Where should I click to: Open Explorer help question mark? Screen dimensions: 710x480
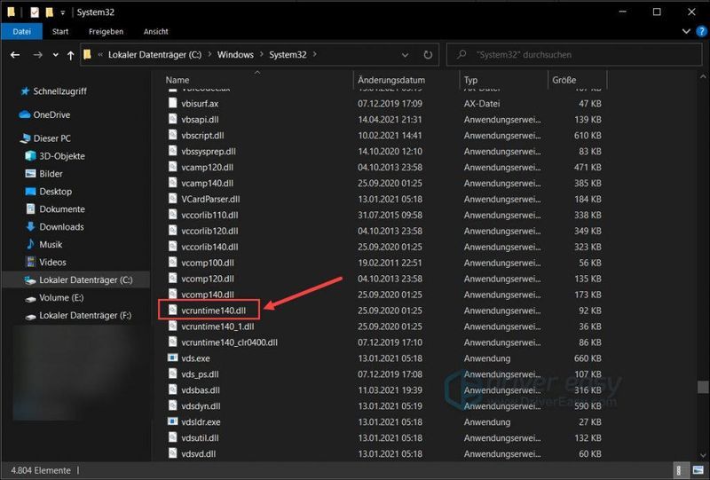click(701, 31)
